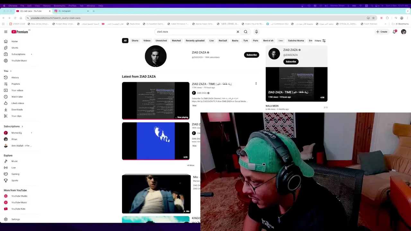Open WALA MEEN video in side card
The image size is (411, 231).
click(272, 106)
